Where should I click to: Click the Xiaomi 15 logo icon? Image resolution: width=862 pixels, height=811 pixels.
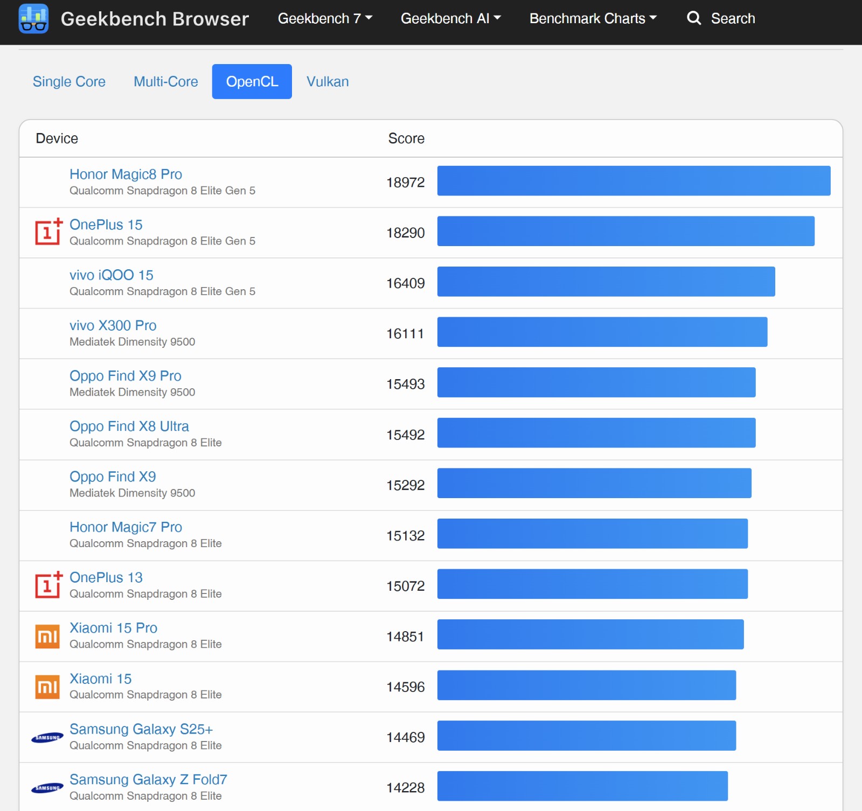coord(47,687)
